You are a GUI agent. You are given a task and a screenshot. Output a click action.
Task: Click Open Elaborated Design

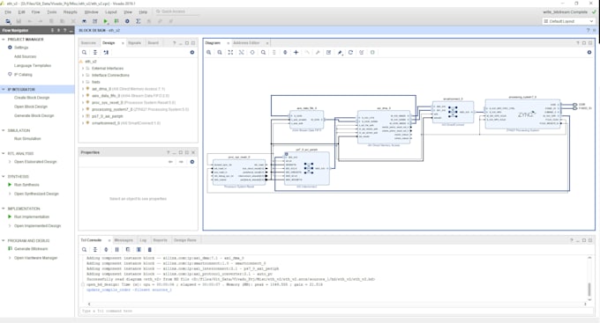[x=35, y=162]
